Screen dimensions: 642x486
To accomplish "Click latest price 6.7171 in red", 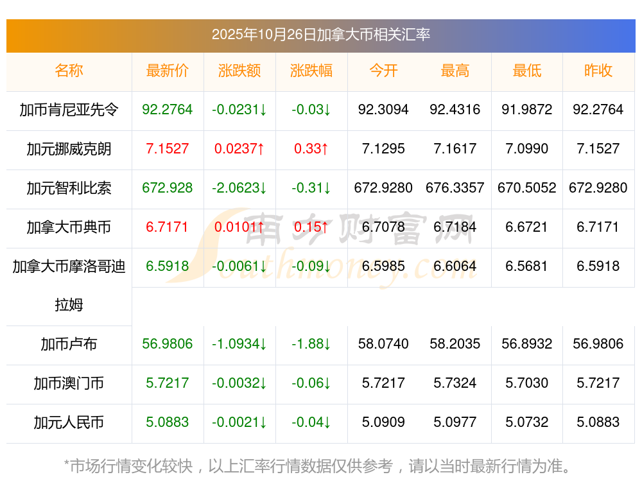I will 167,227.
